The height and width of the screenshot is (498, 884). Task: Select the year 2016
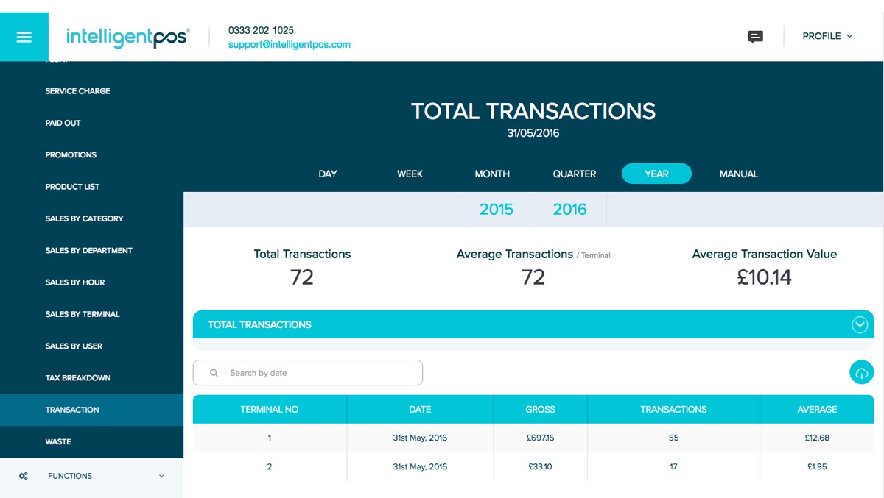pyautogui.click(x=569, y=210)
